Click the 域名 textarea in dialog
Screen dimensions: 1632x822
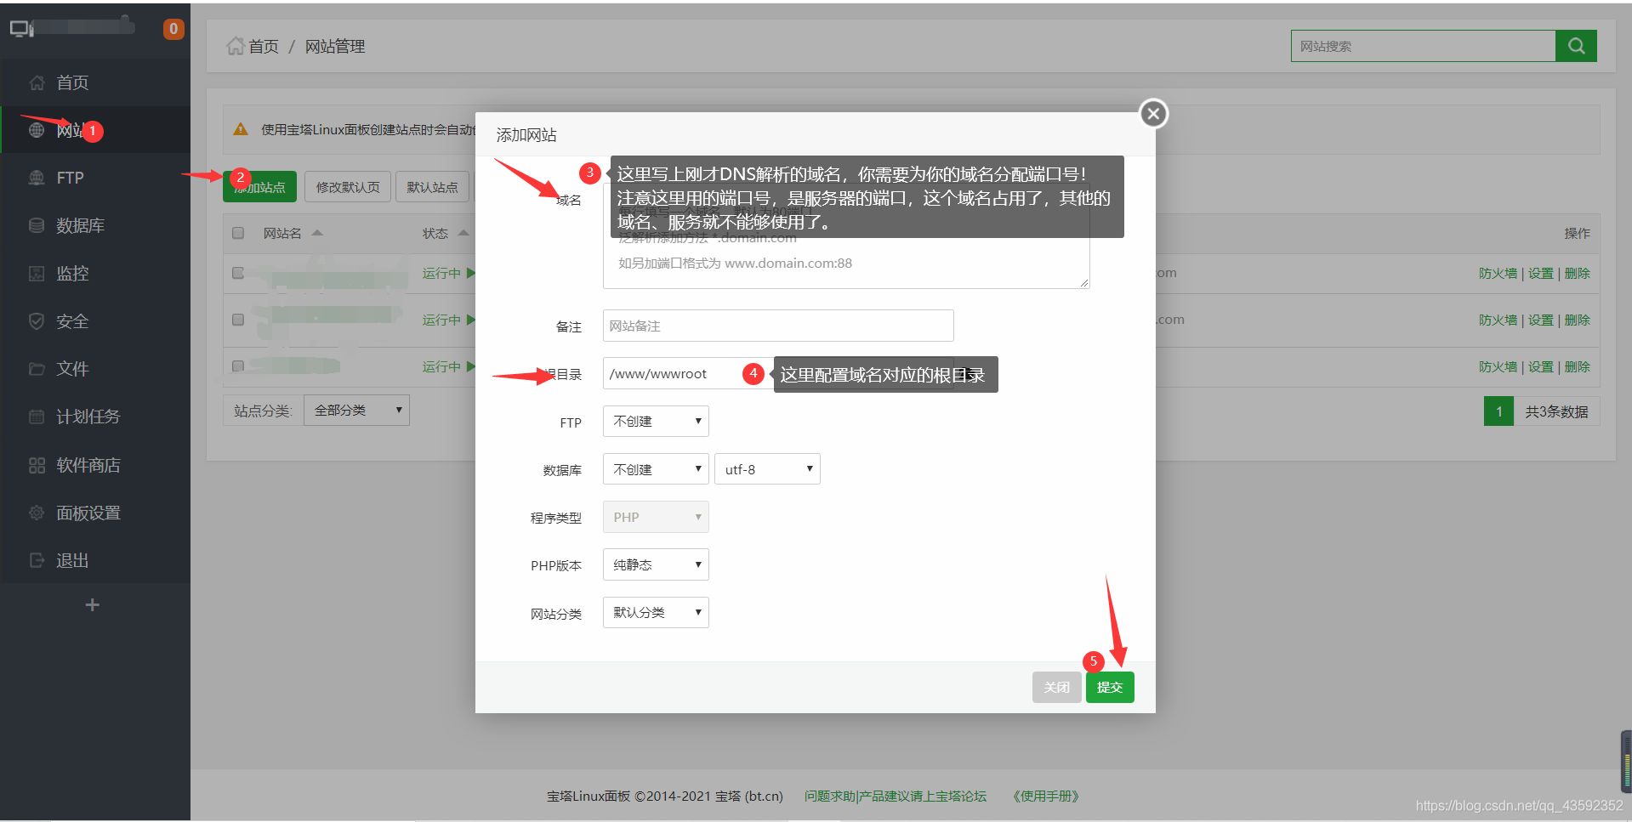[846, 236]
